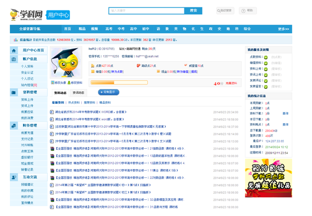312x216 pixels.
Task: Click the 储值 stored value icon
Action: coord(93,71)
